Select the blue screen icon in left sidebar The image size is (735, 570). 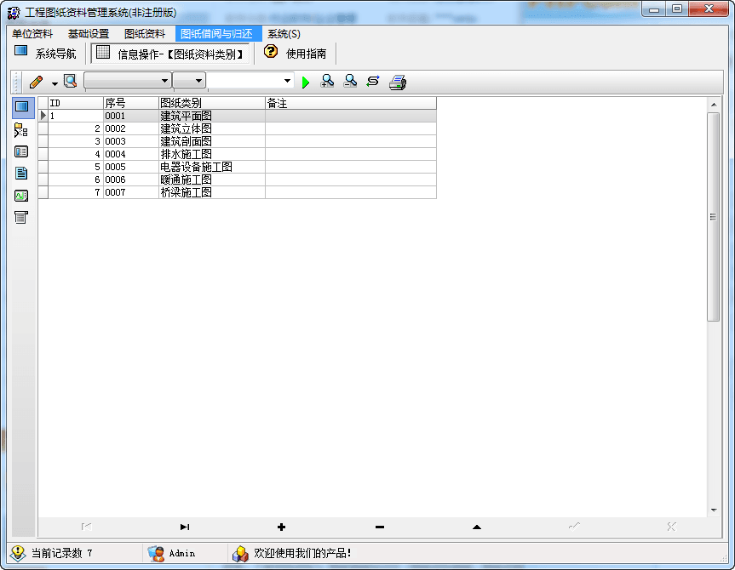22,107
